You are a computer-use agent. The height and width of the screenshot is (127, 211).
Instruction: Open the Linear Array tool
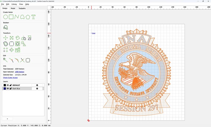[6, 50]
